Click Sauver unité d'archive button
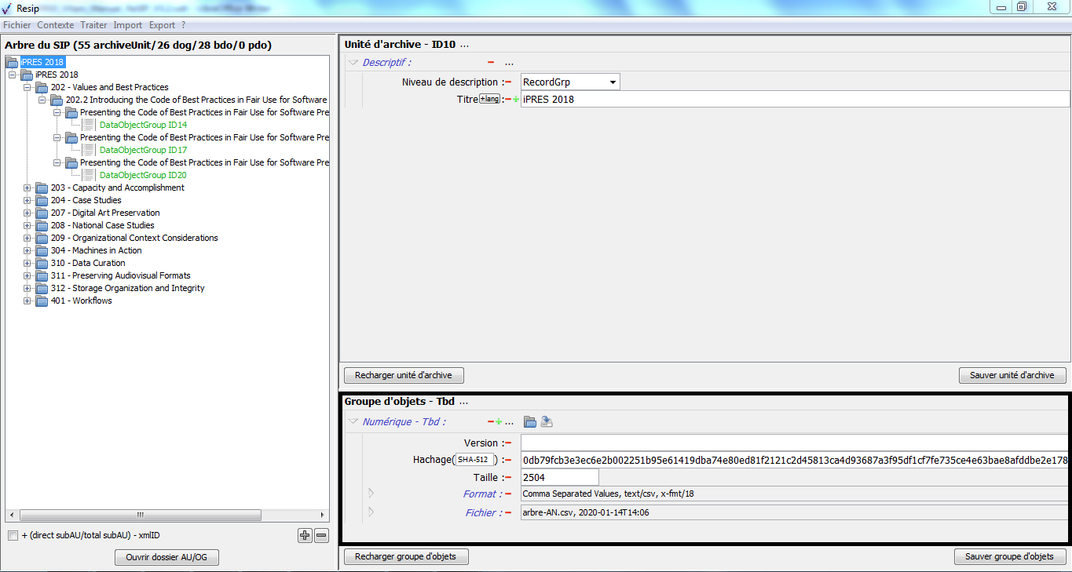The height and width of the screenshot is (572, 1072). [x=1012, y=375]
